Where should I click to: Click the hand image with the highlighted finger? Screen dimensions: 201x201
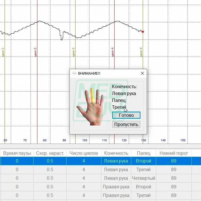pyautogui.click(x=90, y=106)
